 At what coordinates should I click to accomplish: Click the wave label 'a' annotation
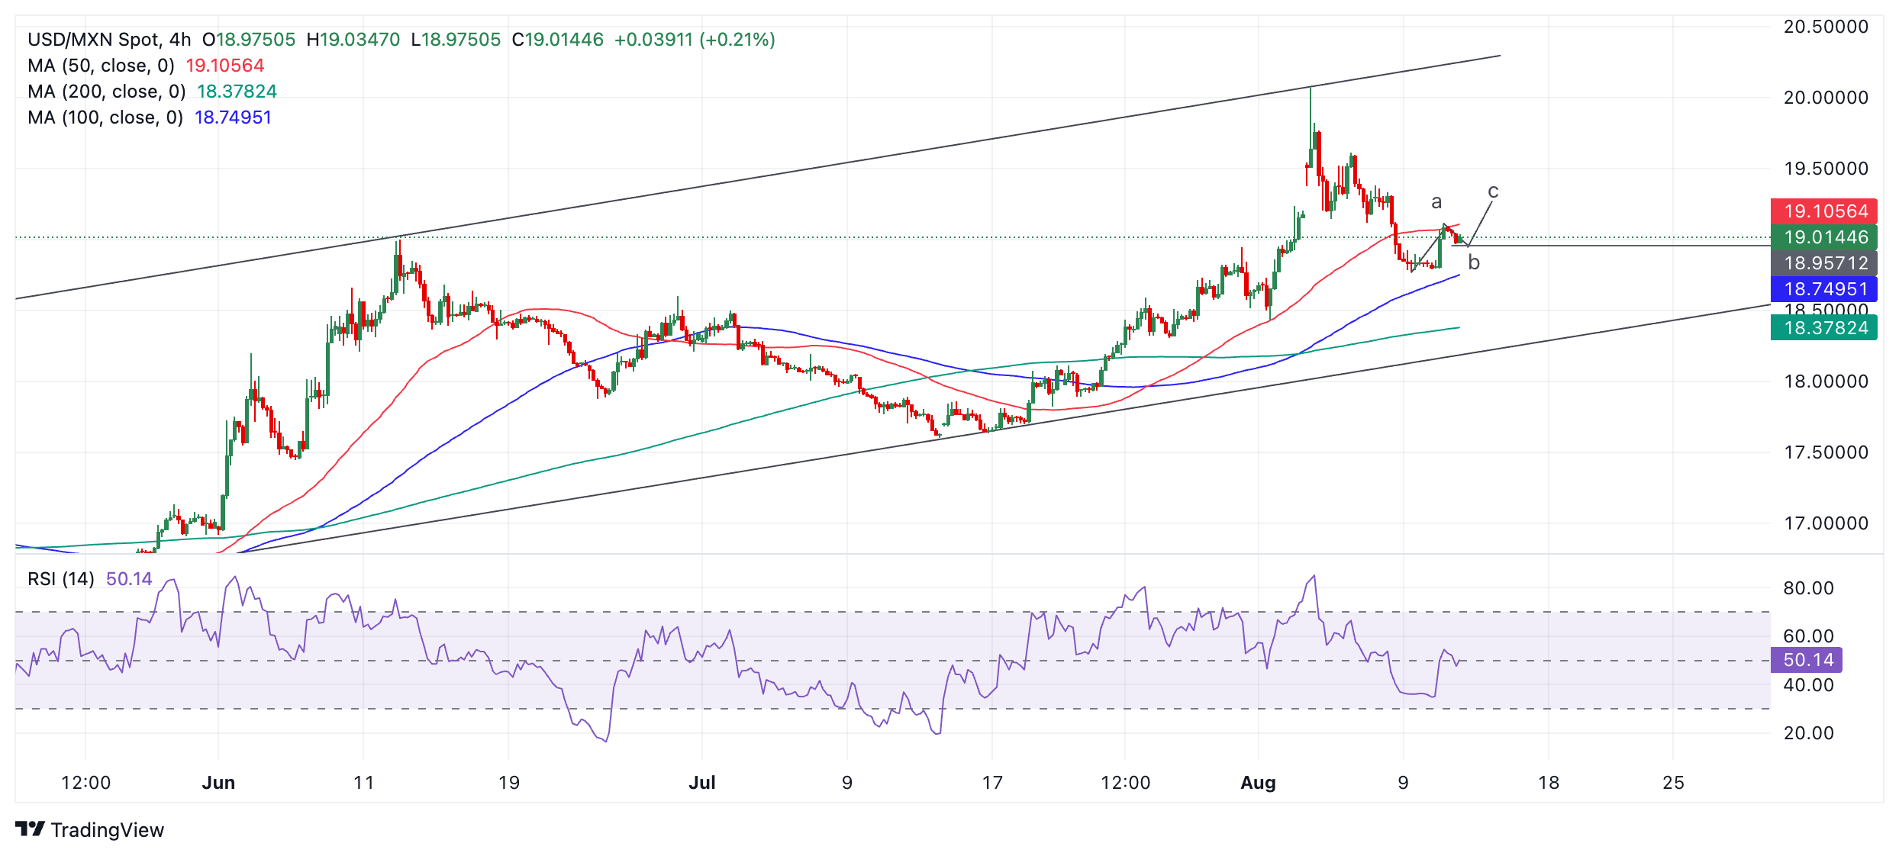click(1436, 202)
